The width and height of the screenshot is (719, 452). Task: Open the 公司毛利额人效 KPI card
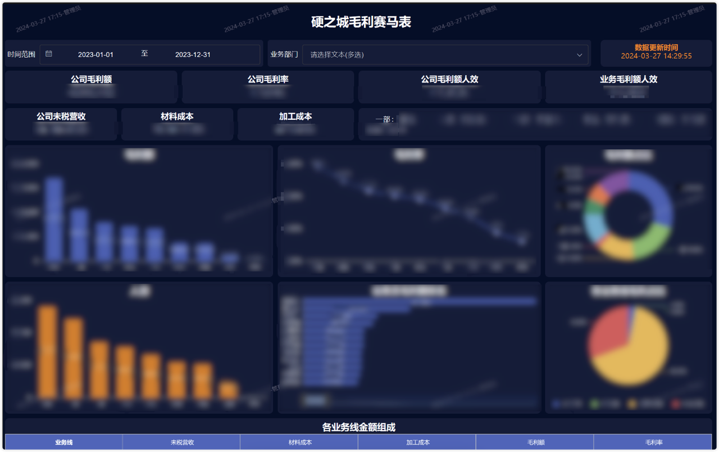[x=449, y=87]
